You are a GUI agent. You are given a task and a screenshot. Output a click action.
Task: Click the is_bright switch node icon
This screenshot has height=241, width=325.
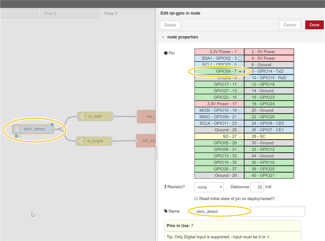tap(80, 141)
